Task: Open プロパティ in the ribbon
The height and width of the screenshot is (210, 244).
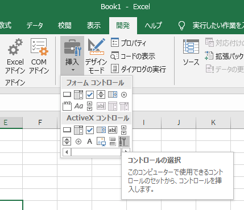Action: [129, 43]
